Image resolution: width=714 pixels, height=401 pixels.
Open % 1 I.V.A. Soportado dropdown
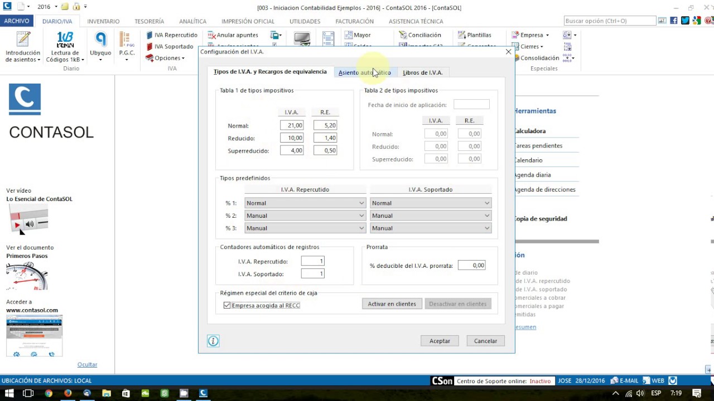click(x=431, y=203)
